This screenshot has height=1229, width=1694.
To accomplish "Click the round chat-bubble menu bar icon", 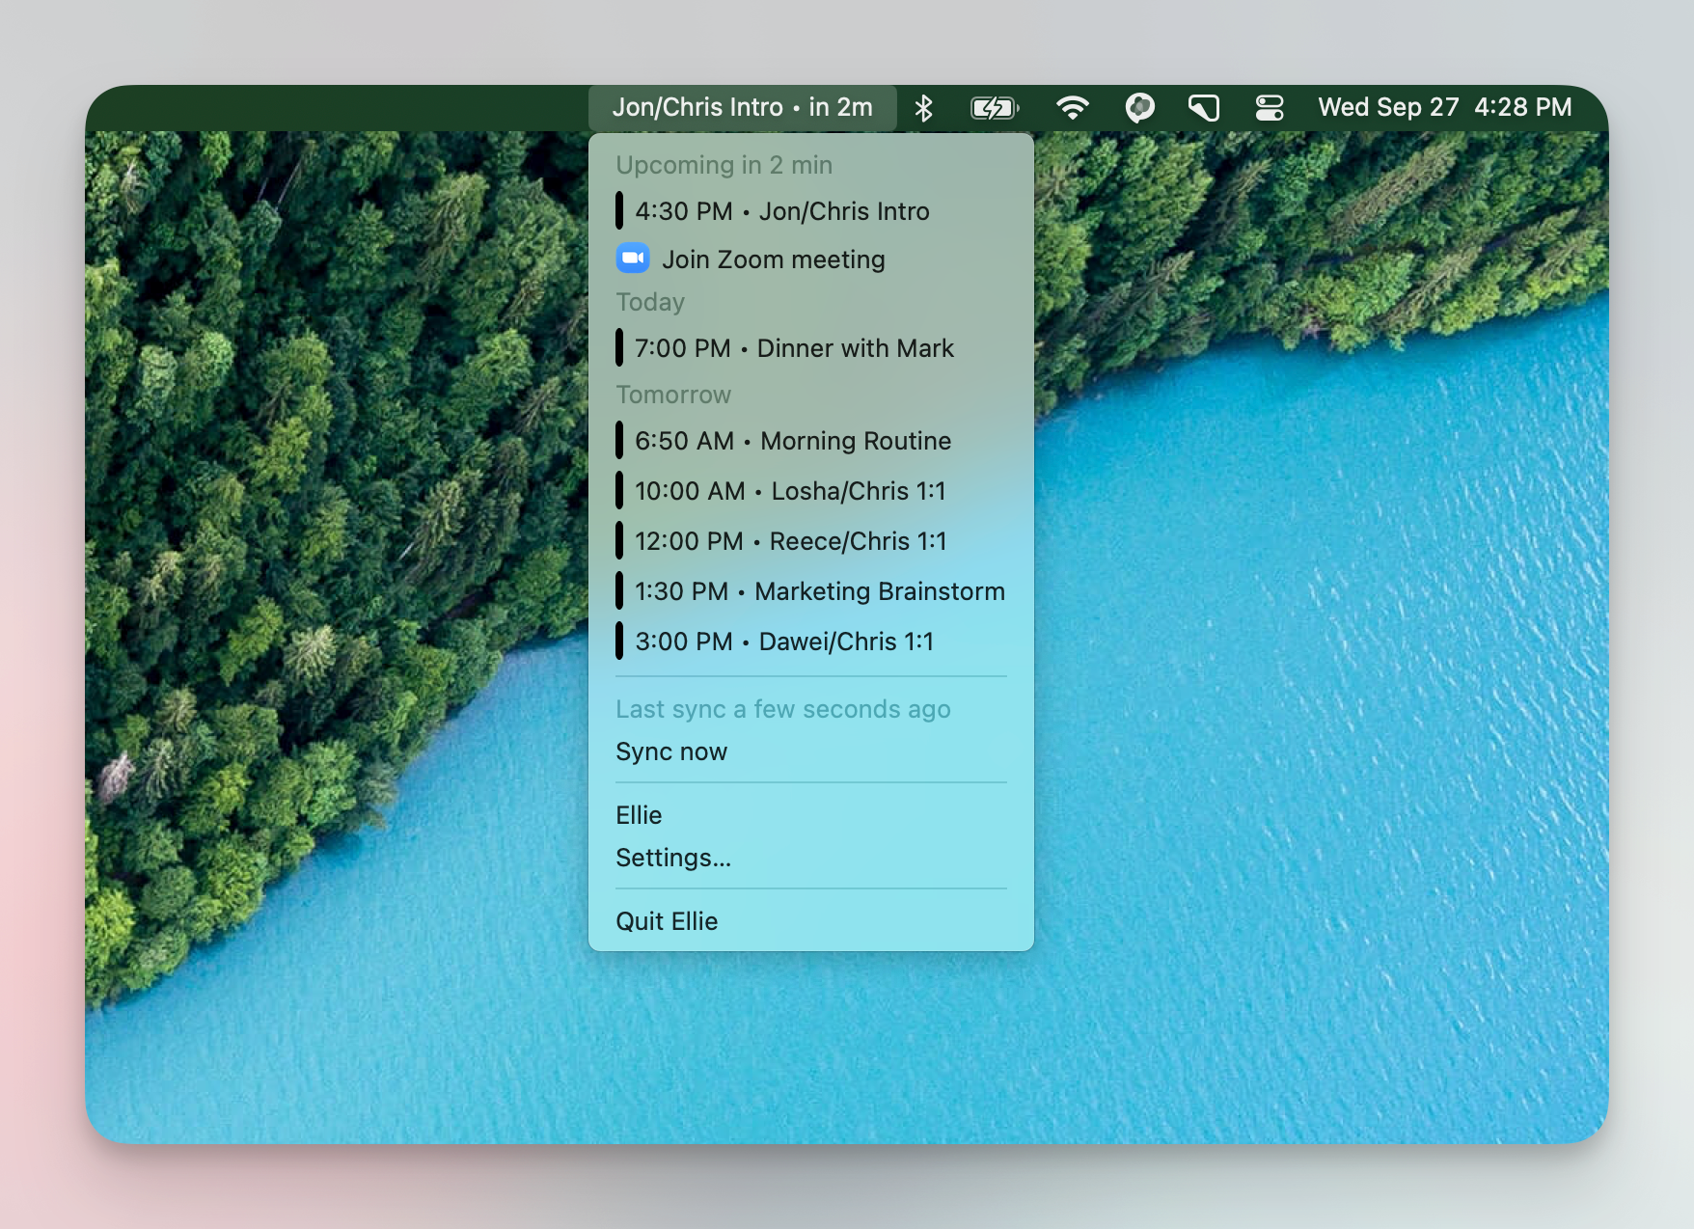I will pos(1139,108).
